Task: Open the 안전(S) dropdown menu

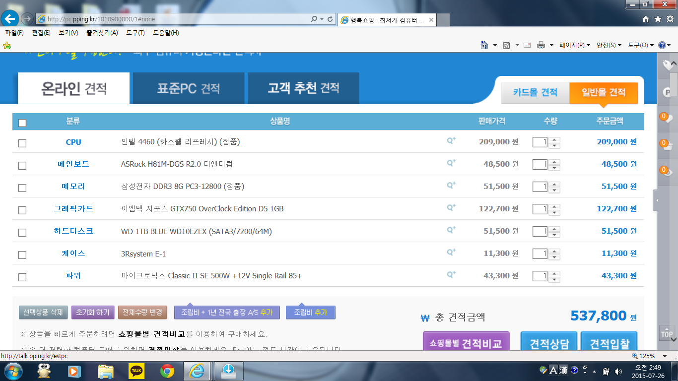Action: (609, 45)
